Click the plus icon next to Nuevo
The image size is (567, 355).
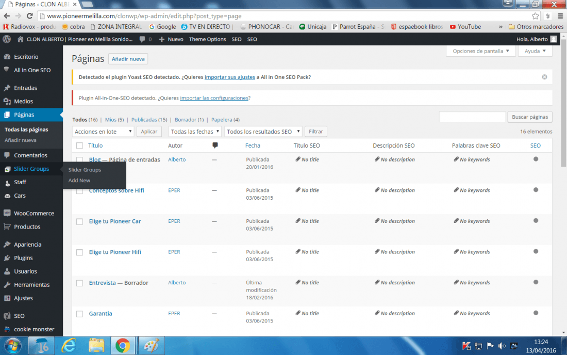click(x=162, y=39)
